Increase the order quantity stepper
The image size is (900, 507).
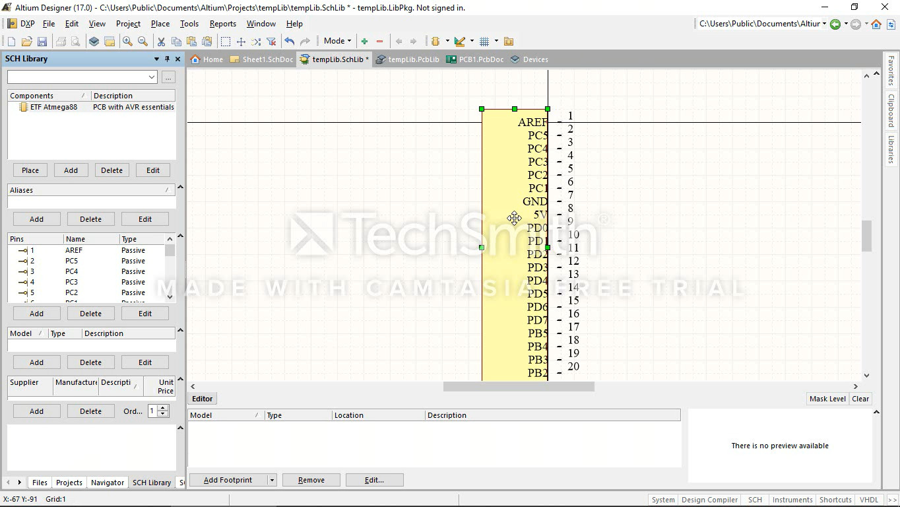(163, 408)
